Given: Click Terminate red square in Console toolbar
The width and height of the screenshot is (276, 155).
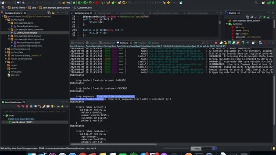Looking at the screenshot, I should [x=216, y=43].
